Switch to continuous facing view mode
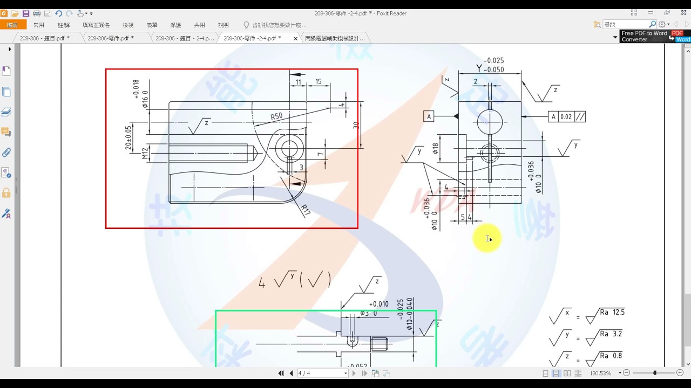The image size is (691, 388). click(x=578, y=373)
